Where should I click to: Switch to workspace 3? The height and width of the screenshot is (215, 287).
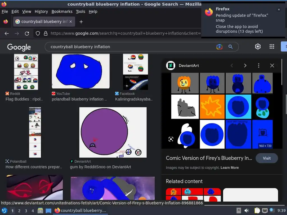click(26, 211)
